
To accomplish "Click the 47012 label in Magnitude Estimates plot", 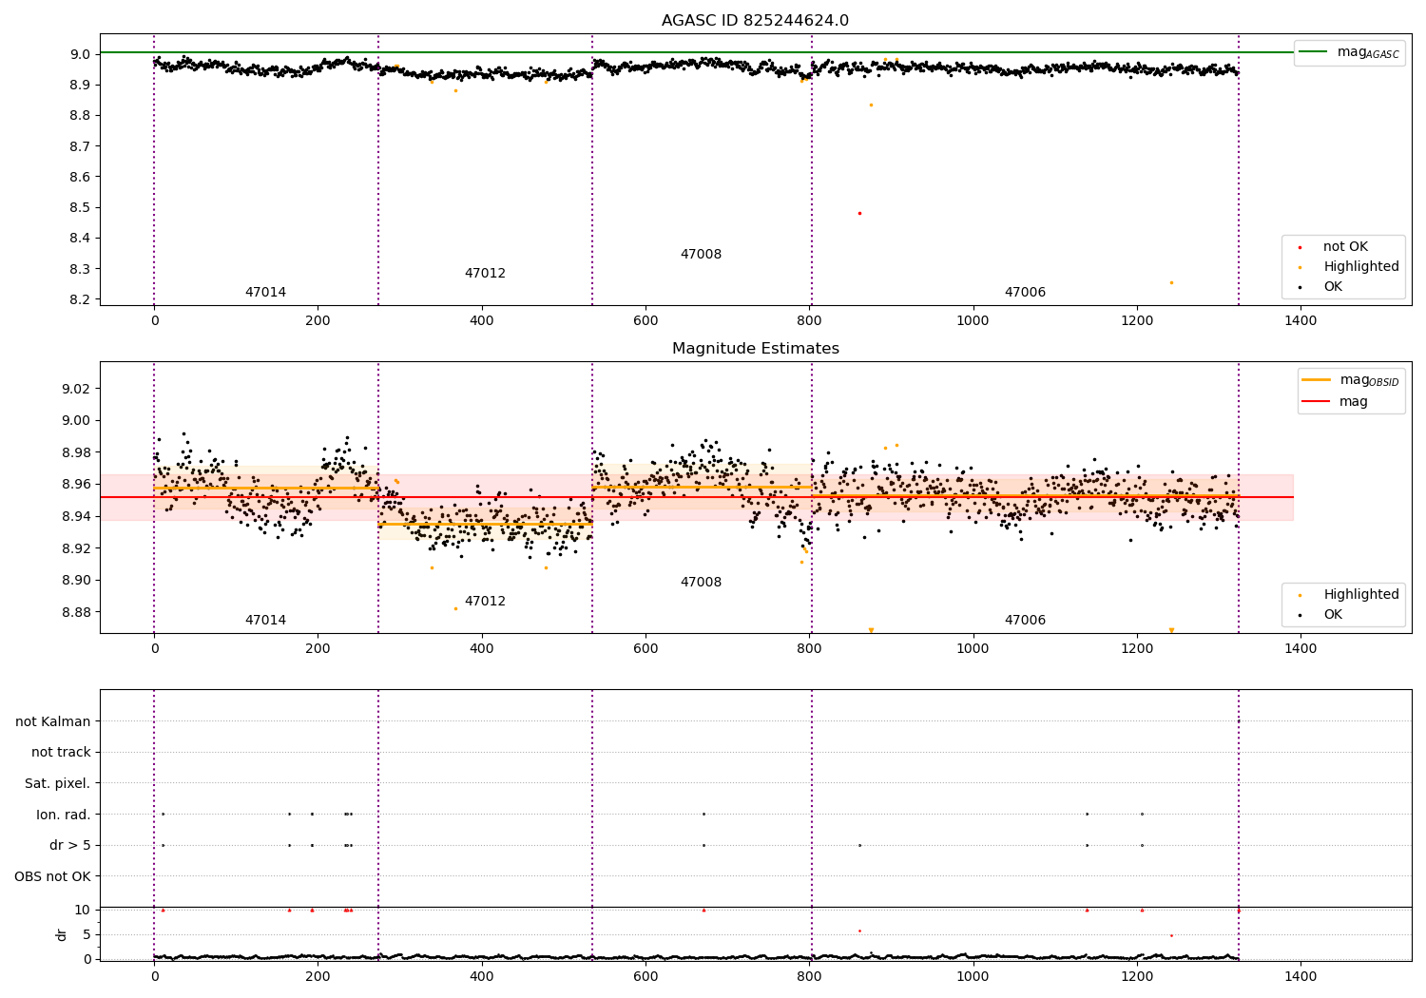I will [485, 602].
